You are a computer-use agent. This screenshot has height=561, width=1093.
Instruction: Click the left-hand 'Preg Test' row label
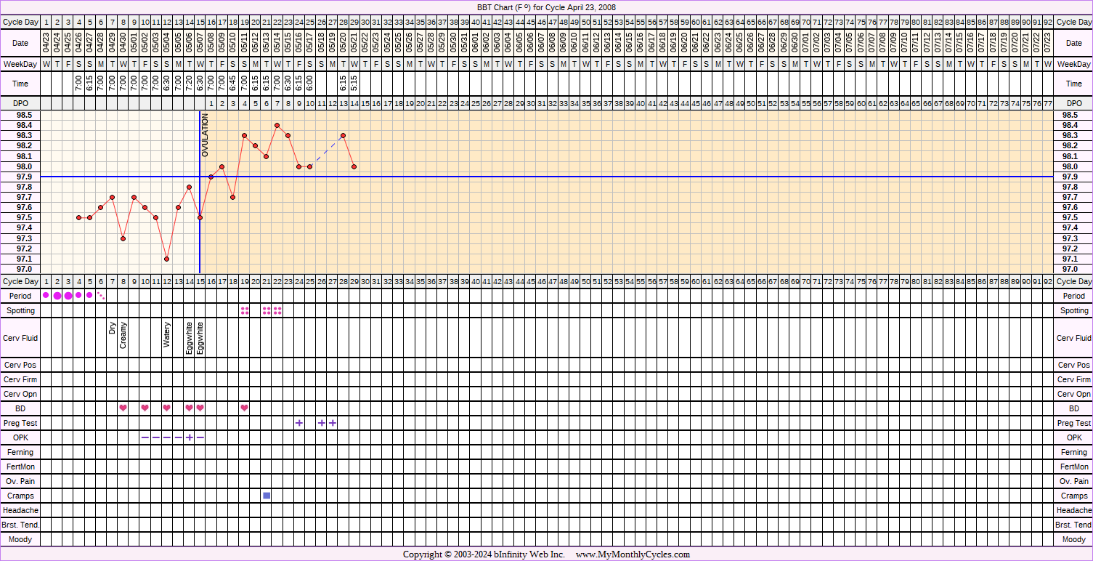coord(20,423)
